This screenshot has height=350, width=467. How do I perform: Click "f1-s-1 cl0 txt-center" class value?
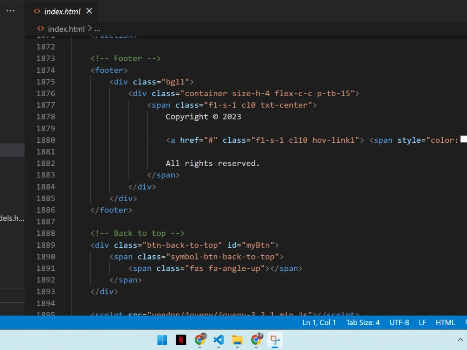click(x=258, y=105)
